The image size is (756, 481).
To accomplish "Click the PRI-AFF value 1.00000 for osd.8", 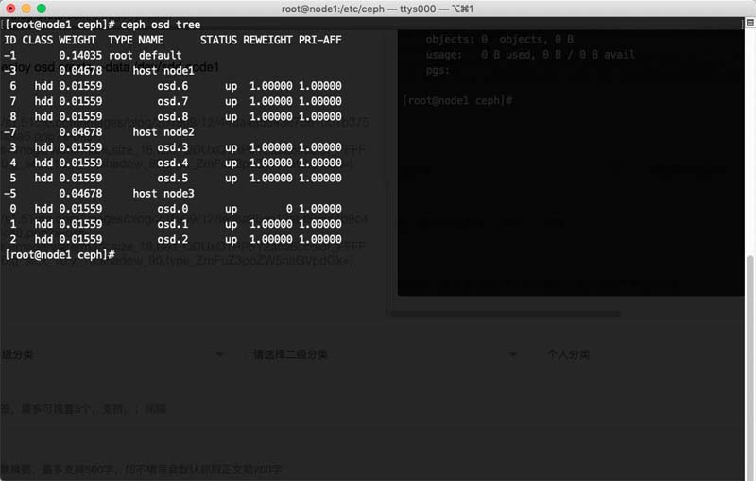I will (x=319, y=116).
